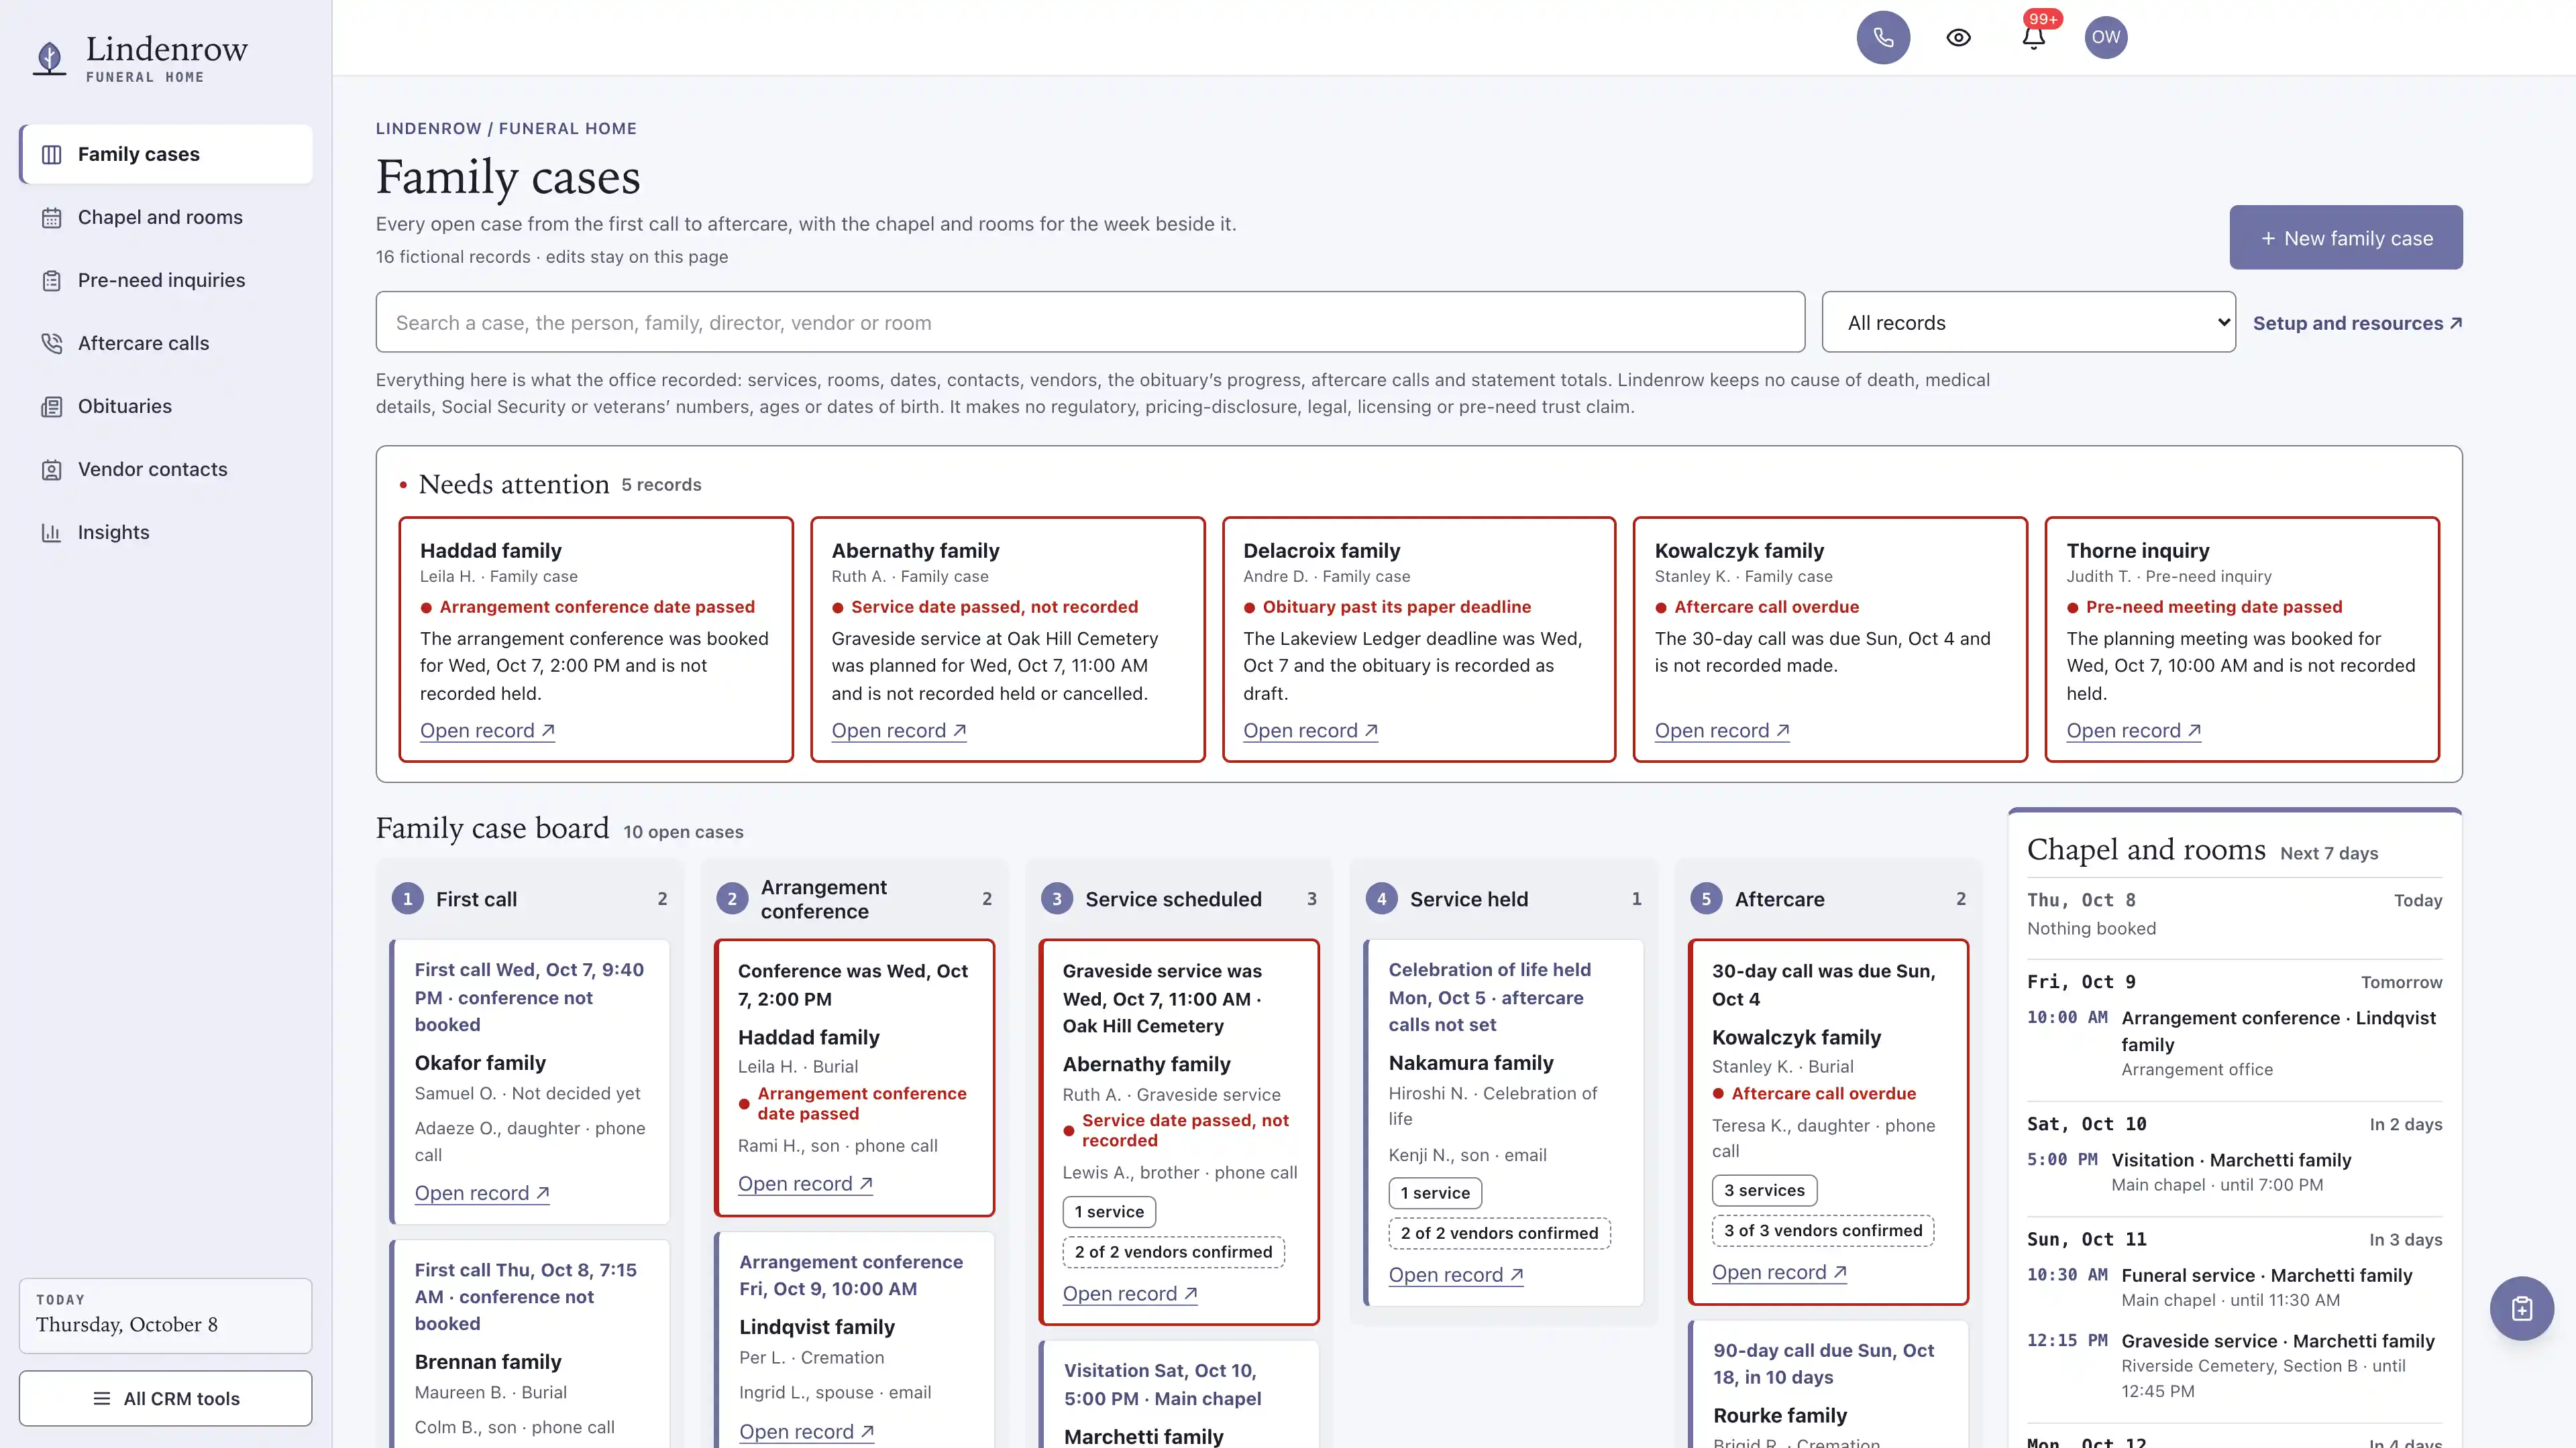The width and height of the screenshot is (2576, 1448).
Task: Click the Insights chart icon
Action: pos(51,532)
